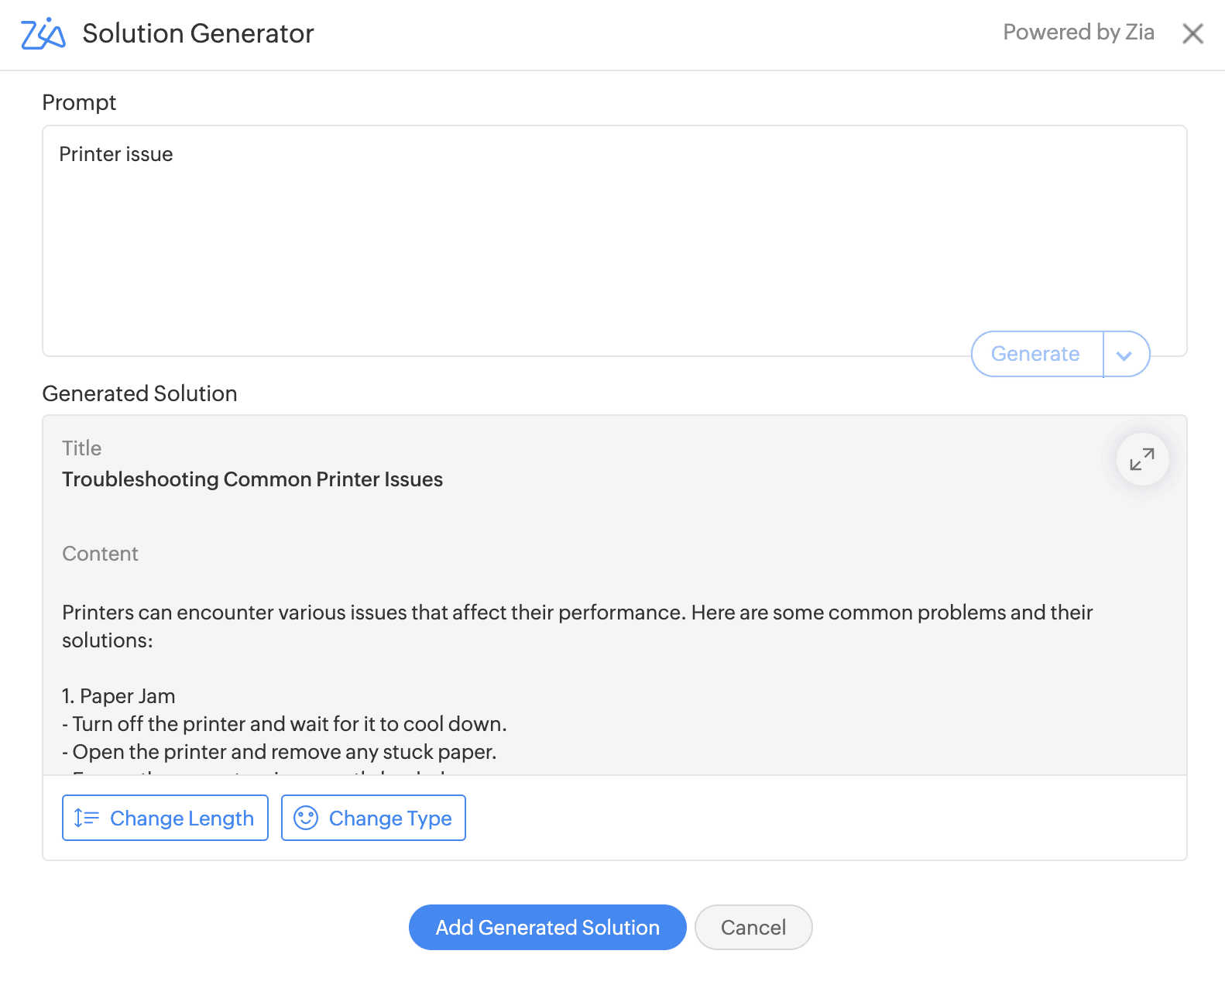The image size is (1225, 985).
Task: Click the 'Printer issue' prompt text
Action: click(116, 154)
